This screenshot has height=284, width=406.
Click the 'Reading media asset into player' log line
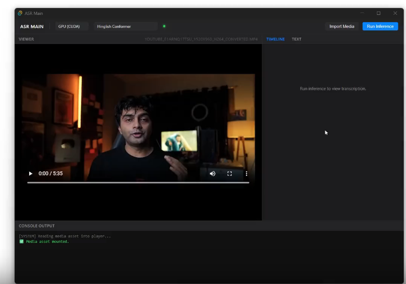click(x=65, y=236)
